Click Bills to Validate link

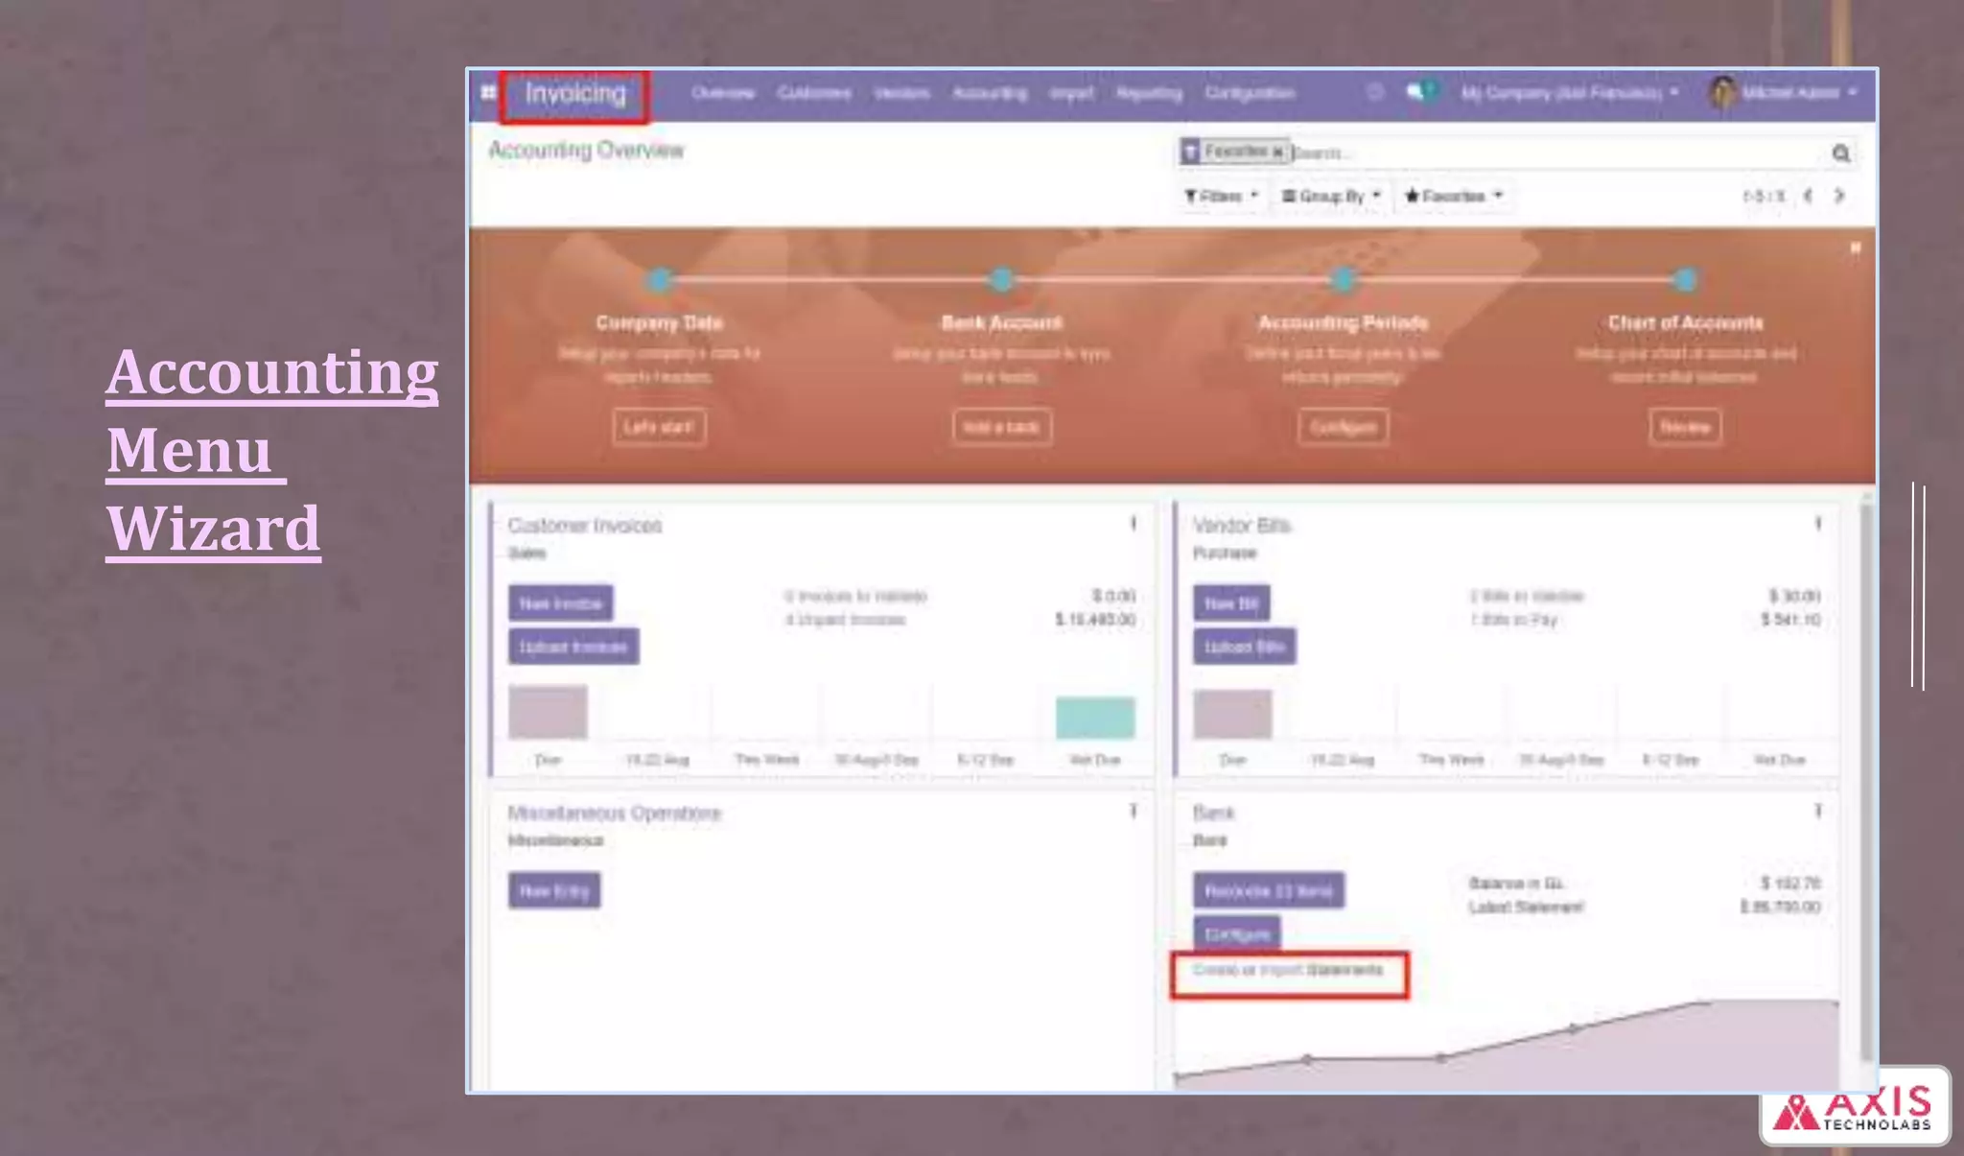point(1527,596)
